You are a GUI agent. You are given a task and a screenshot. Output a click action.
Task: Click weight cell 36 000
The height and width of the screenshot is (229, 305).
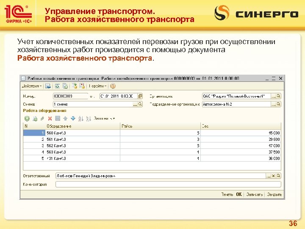point(241,158)
